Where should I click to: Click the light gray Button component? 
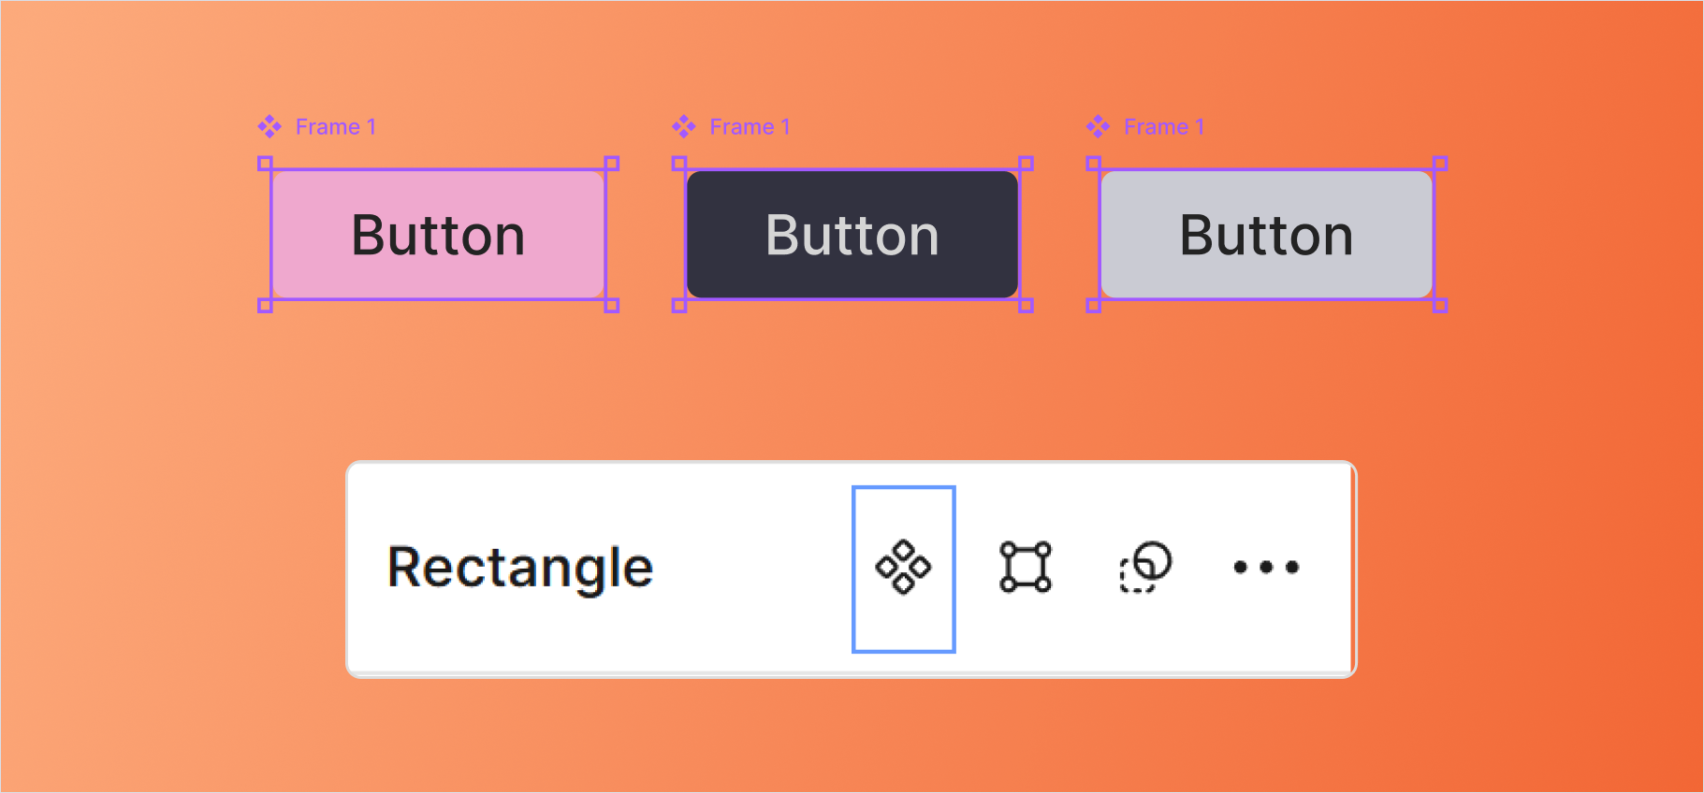[x=1266, y=235]
